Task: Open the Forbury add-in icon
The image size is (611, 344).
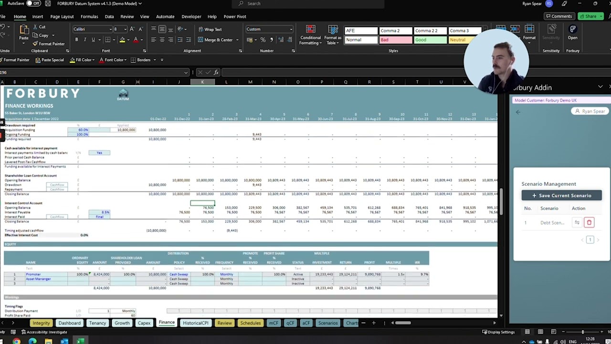Action: click(573, 32)
